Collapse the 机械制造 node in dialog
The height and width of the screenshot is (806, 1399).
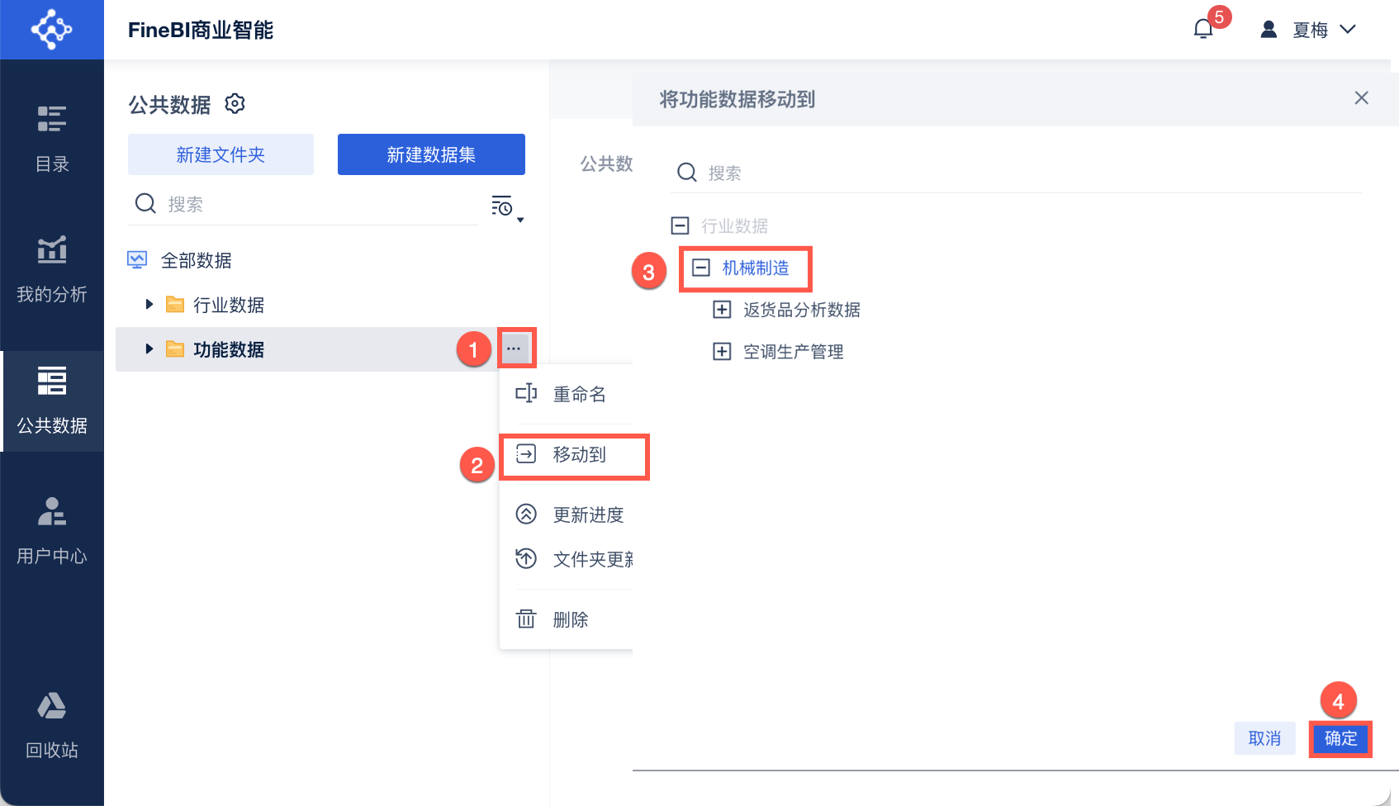tap(701, 268)
